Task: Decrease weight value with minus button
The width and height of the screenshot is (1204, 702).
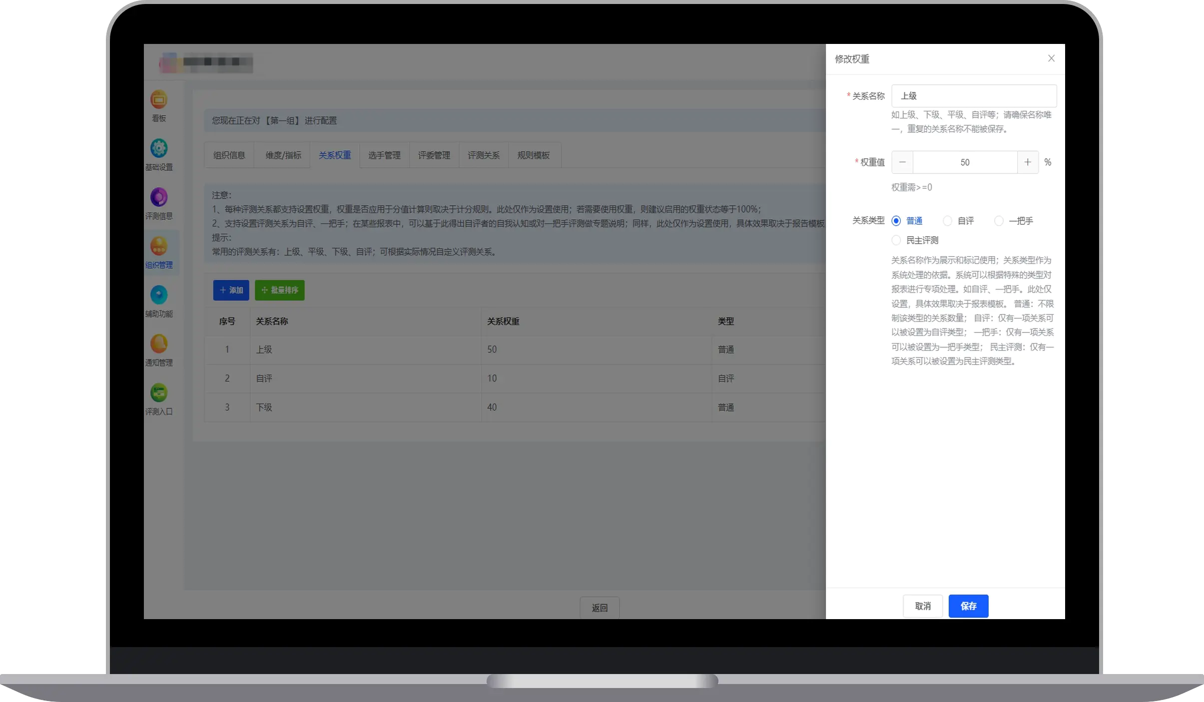Action: [x=902, y=162]
